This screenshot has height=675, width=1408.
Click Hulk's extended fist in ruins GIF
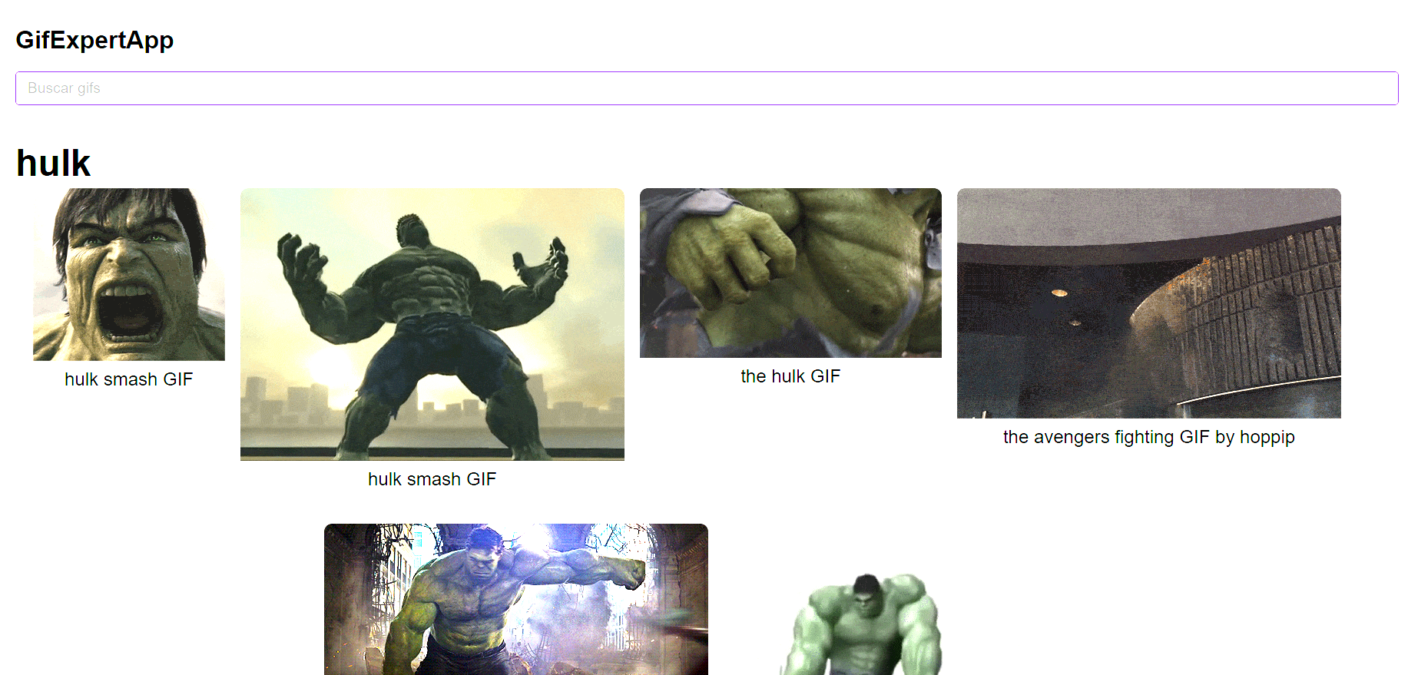(x=626, y=572)
